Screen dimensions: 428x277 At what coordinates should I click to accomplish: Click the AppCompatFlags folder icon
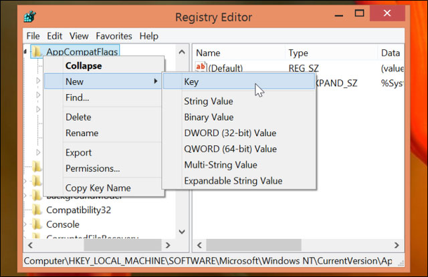pos(37,51)
